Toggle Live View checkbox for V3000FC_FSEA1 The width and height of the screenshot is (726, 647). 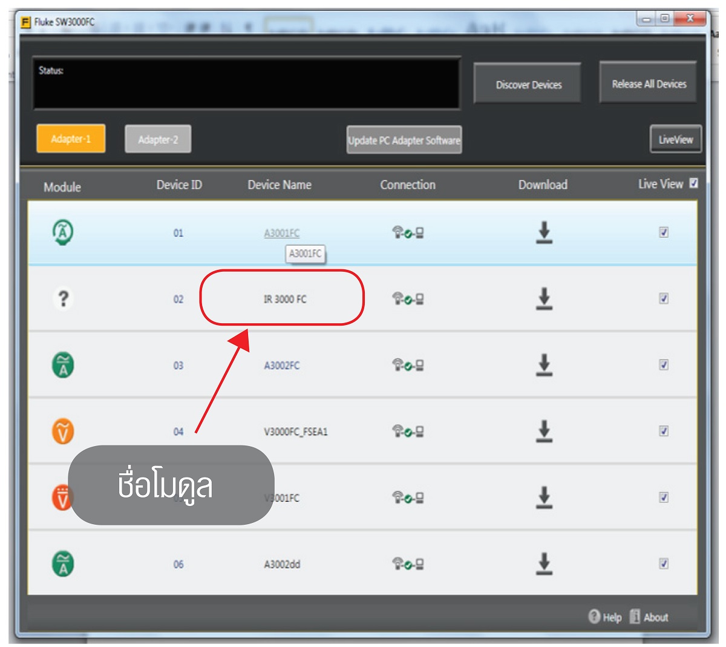(664, 432)
